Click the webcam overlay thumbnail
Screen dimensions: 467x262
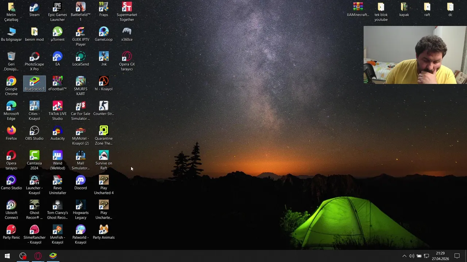[x=415, y=55]
